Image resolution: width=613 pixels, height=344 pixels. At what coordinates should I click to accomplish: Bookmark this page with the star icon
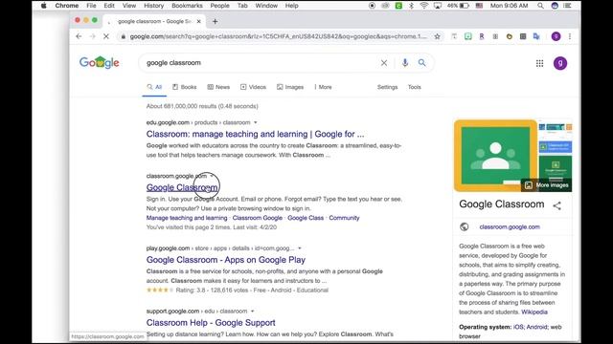[437, 36]
